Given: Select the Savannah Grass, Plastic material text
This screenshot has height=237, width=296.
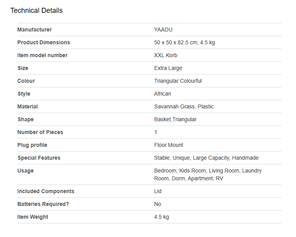Looking at the screenshot, I should (x=184, y=107).
